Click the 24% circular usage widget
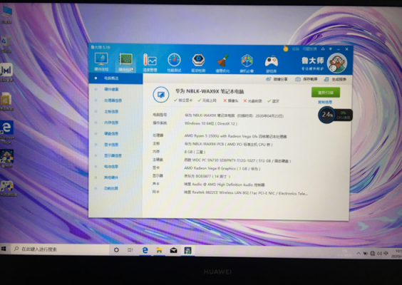Viewport: 402px width, 285px height. 327,115
